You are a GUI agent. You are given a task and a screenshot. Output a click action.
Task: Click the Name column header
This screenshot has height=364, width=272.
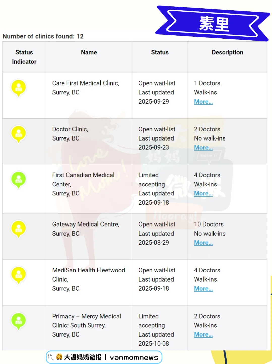[89, 52]
